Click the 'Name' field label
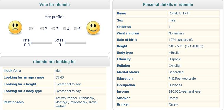The height and width of the screenshot is (110, 224). coord(122,13)
